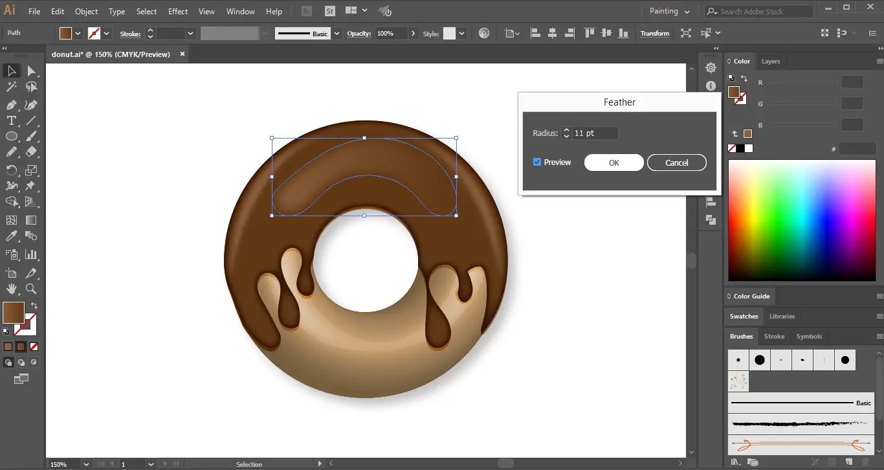
Task: Select the Rotate tool
Action: (x=12, y=170)
